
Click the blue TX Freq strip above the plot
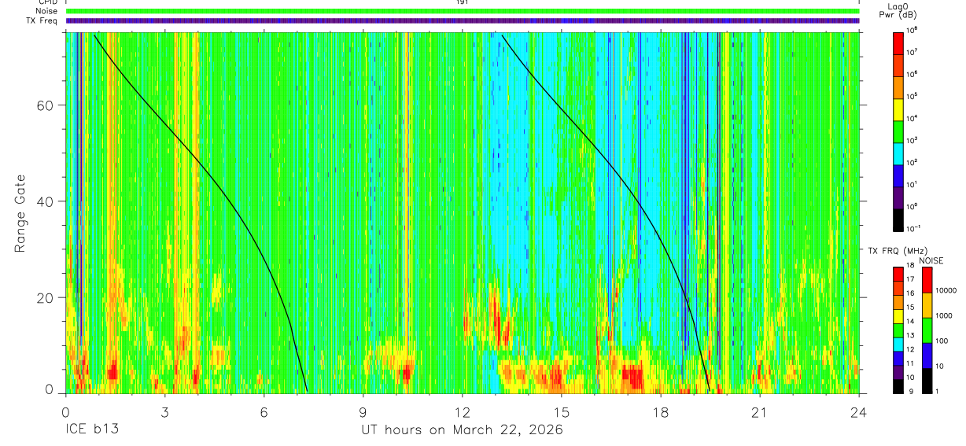(x=462, y=20)
